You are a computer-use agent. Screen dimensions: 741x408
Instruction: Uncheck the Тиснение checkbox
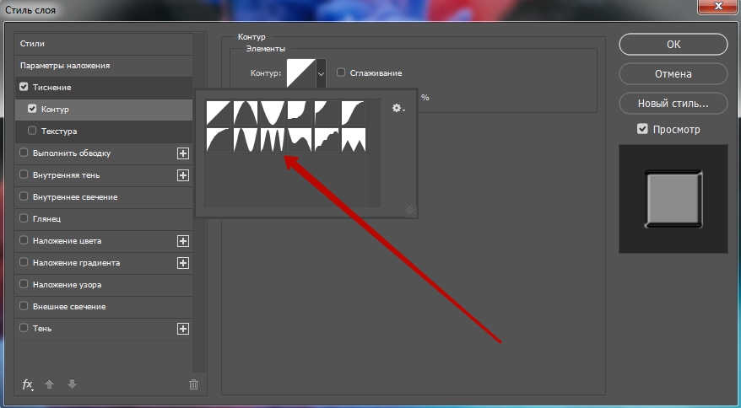tap(24, 87)
